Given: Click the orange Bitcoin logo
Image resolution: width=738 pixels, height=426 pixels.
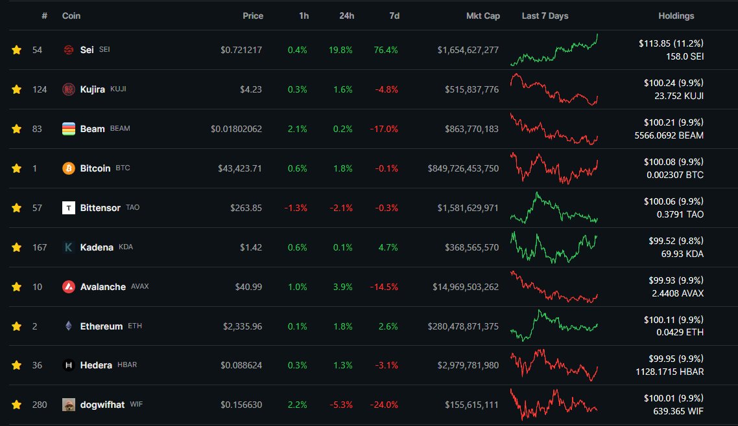Looking at the screenshot, I should [x=69, y=168].
